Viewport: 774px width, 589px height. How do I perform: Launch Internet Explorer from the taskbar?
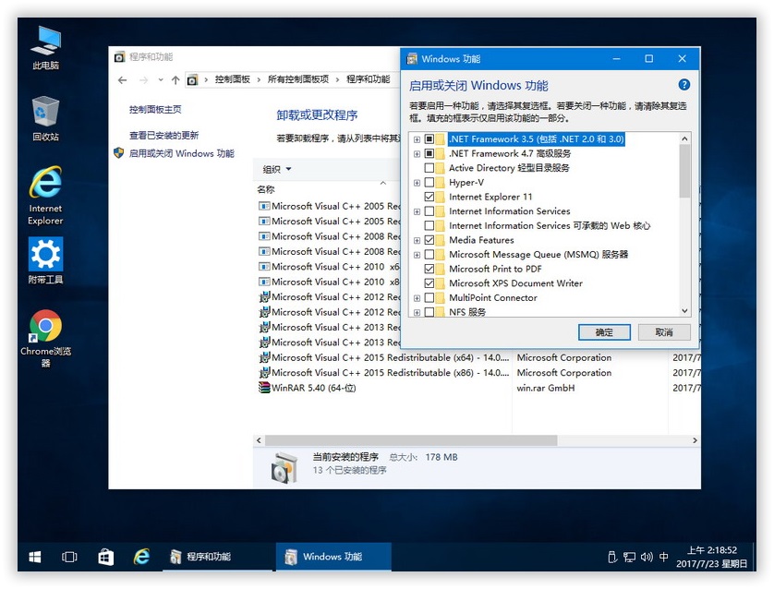coord(141,557)
